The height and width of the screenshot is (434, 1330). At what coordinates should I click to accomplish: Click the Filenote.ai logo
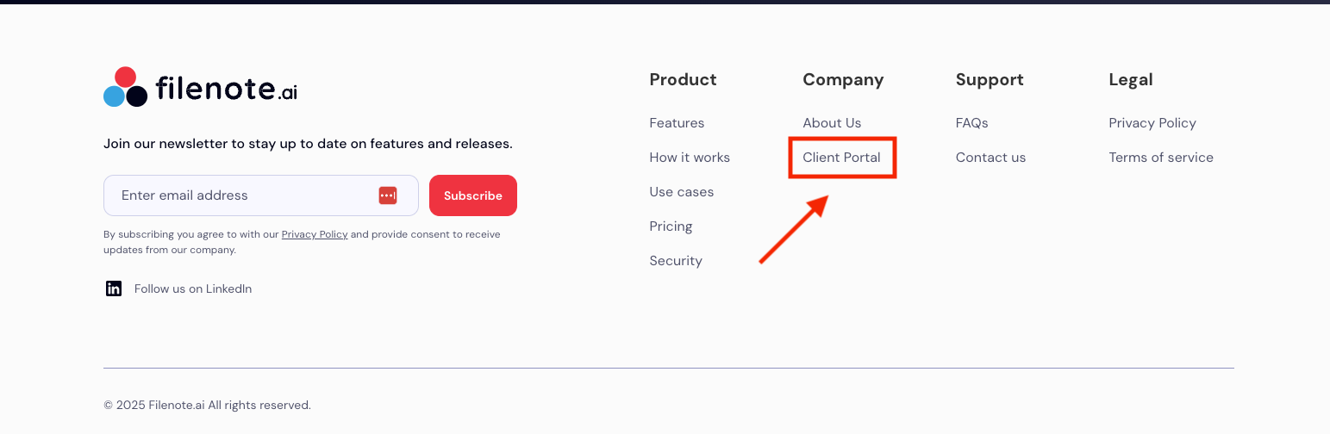click(200, 87)
